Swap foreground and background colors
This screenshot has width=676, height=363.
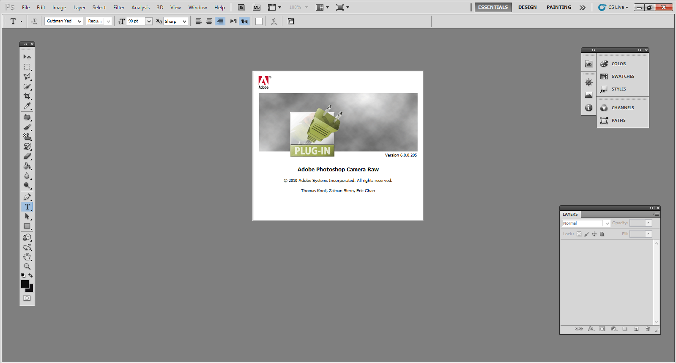point(30,275)
